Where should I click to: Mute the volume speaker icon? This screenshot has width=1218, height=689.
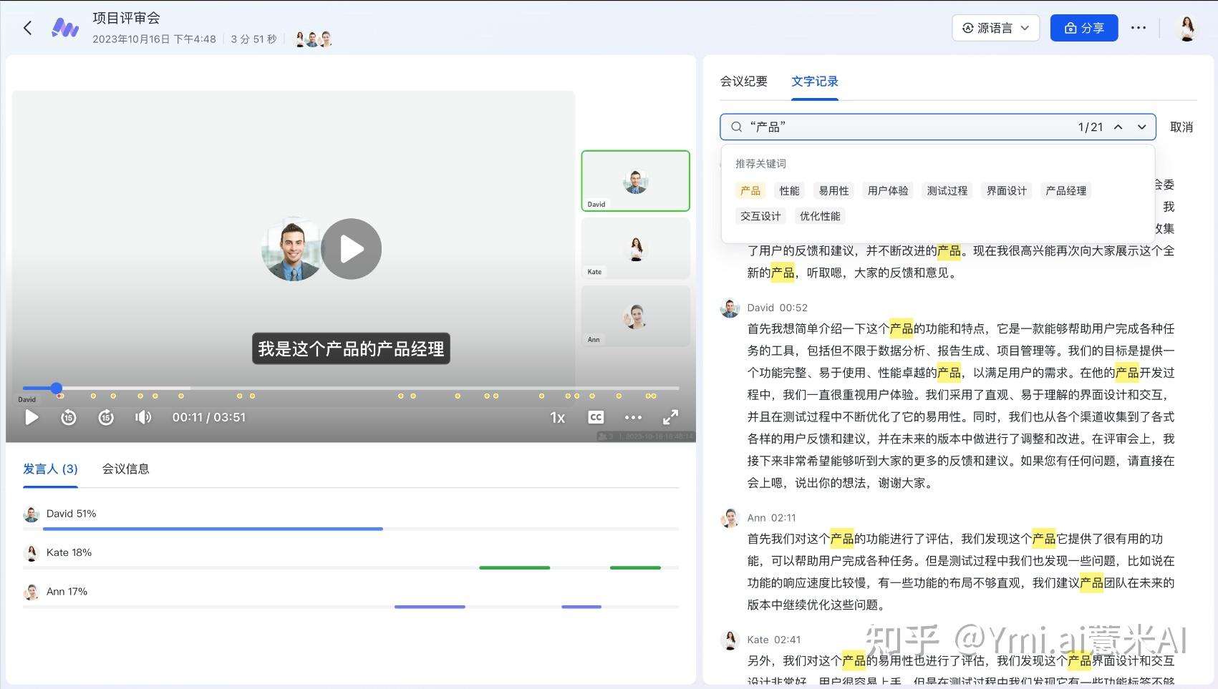point(143,417)
